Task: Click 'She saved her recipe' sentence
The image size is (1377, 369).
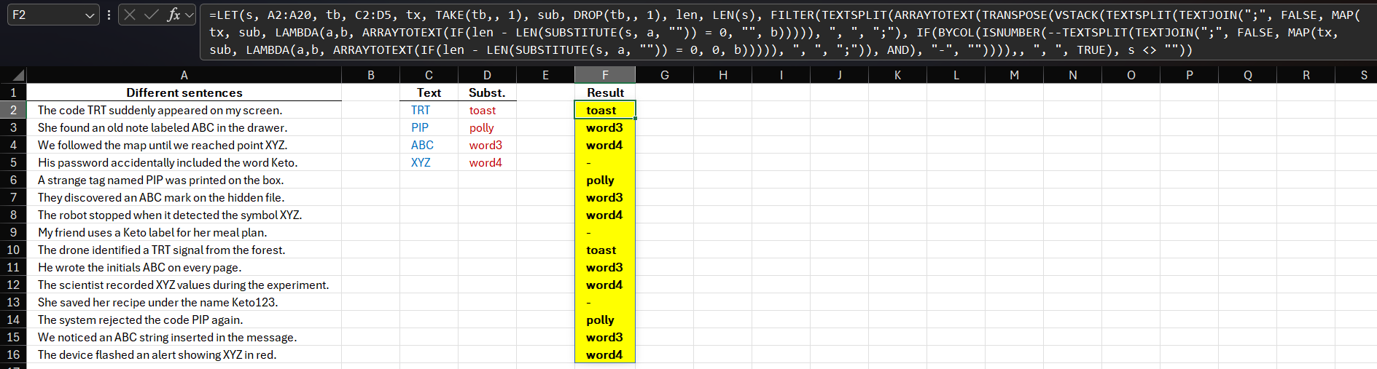Action: pos(184,302)
